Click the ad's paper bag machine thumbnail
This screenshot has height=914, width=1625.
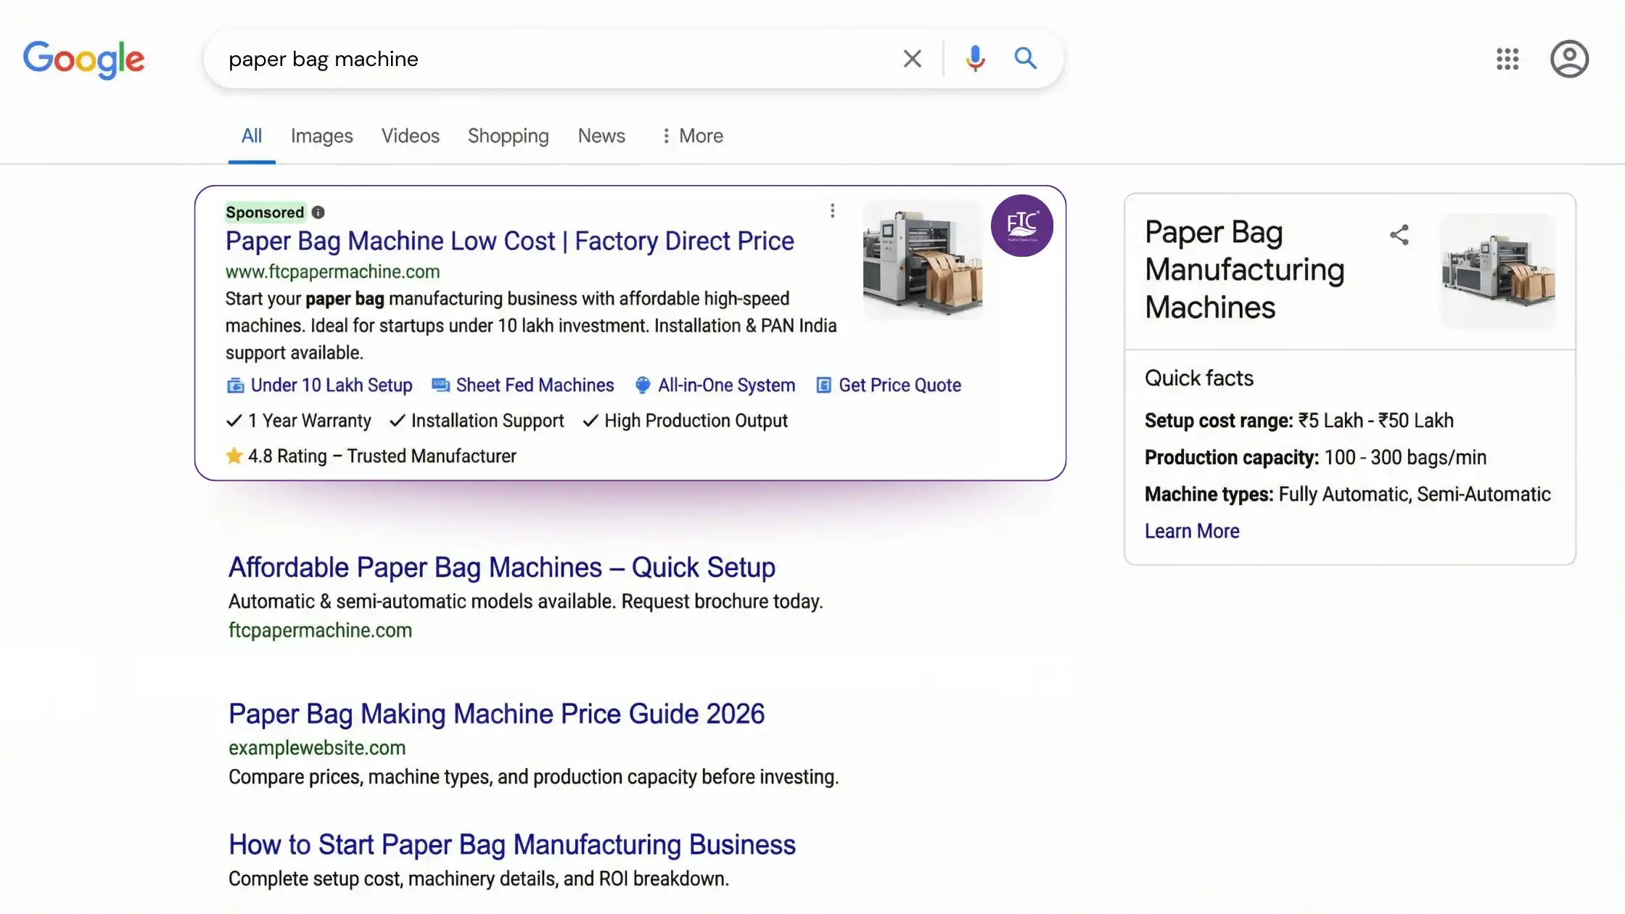(922, 260)
